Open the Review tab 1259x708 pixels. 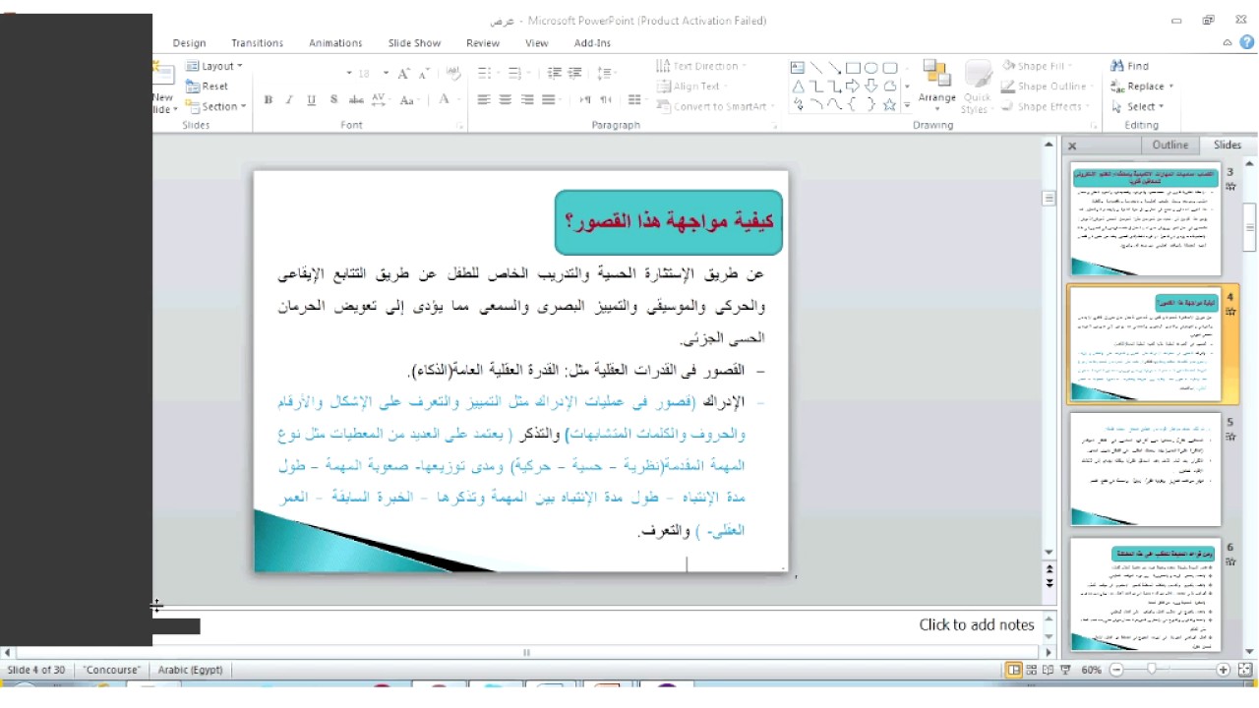coord(483,43)
